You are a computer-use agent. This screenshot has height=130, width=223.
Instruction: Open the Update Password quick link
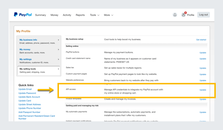27,93
